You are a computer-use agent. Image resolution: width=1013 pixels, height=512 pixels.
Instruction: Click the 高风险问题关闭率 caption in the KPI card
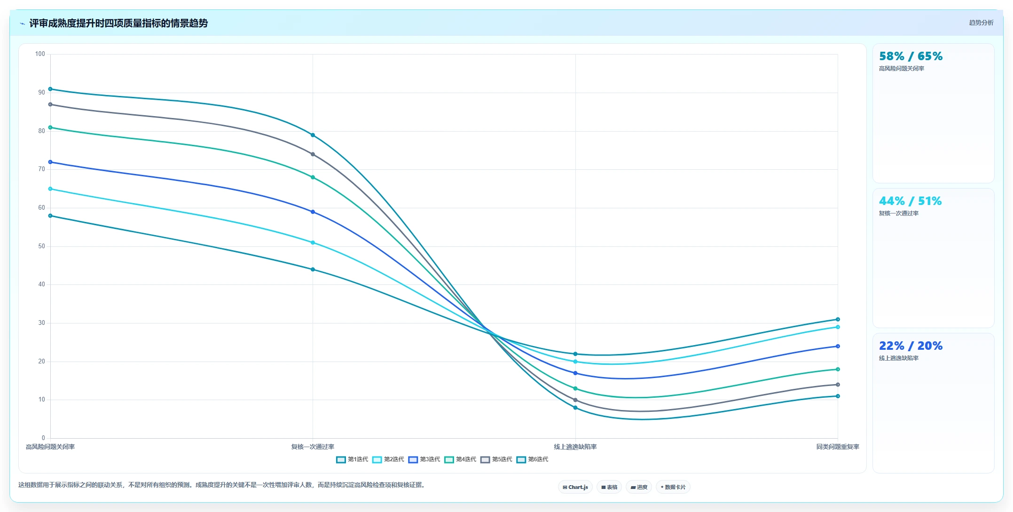(x=902, y=69)
